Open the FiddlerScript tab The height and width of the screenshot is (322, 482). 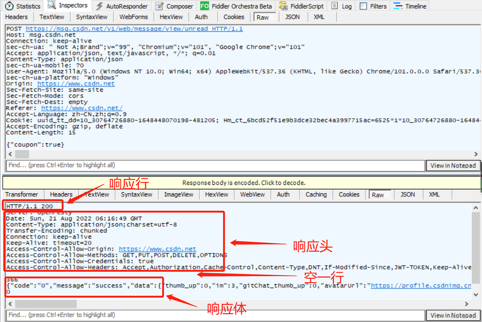(301, 6)
